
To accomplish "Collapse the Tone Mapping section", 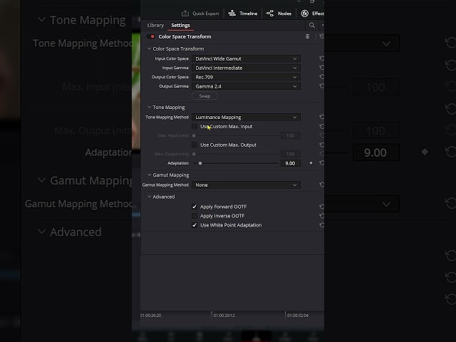I will click(x=149, y=108).
